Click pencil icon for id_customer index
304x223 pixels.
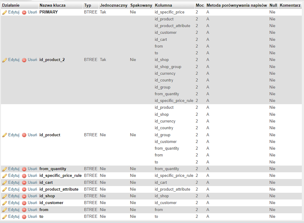tap(5, 203)
